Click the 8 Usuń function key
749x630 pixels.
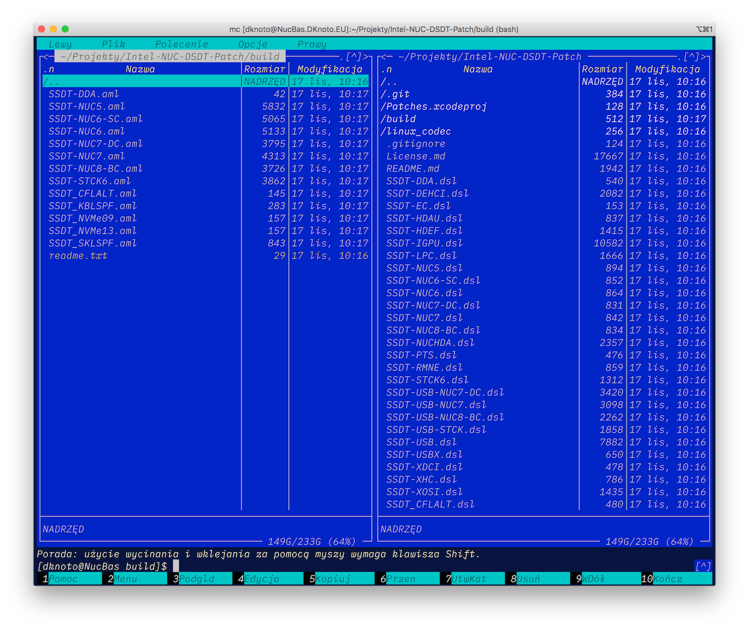click(x=537, y=578)
